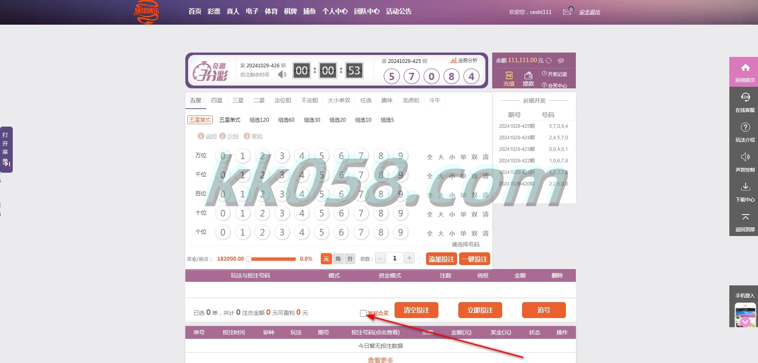Click 追号 button
The image size is (758, 363).
click(x=544, y=310)
